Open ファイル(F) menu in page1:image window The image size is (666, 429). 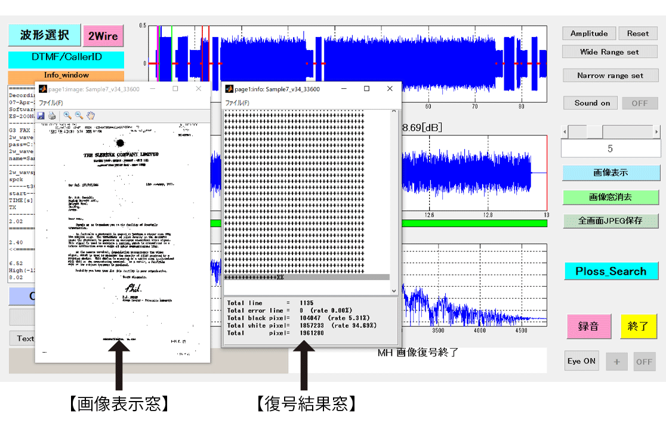(51, 102)
